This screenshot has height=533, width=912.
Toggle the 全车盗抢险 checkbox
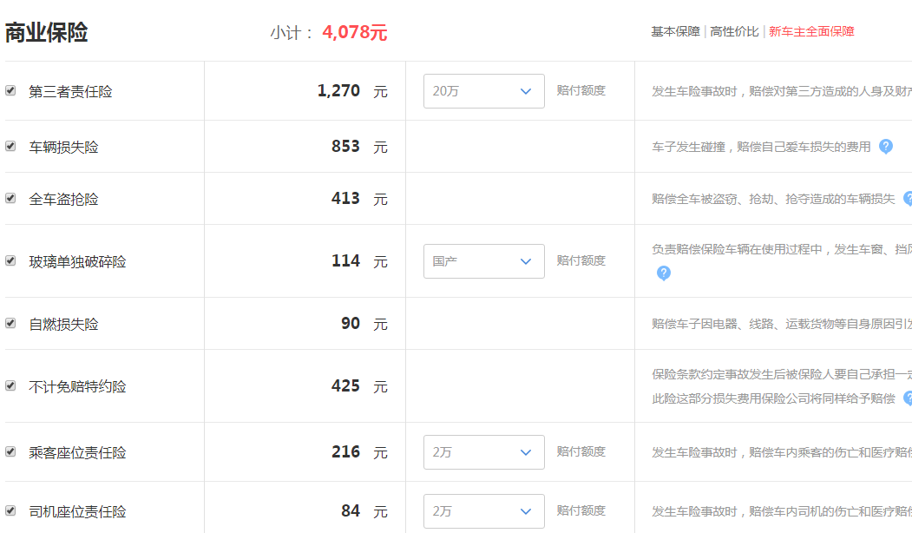click(x=10, y=199)
